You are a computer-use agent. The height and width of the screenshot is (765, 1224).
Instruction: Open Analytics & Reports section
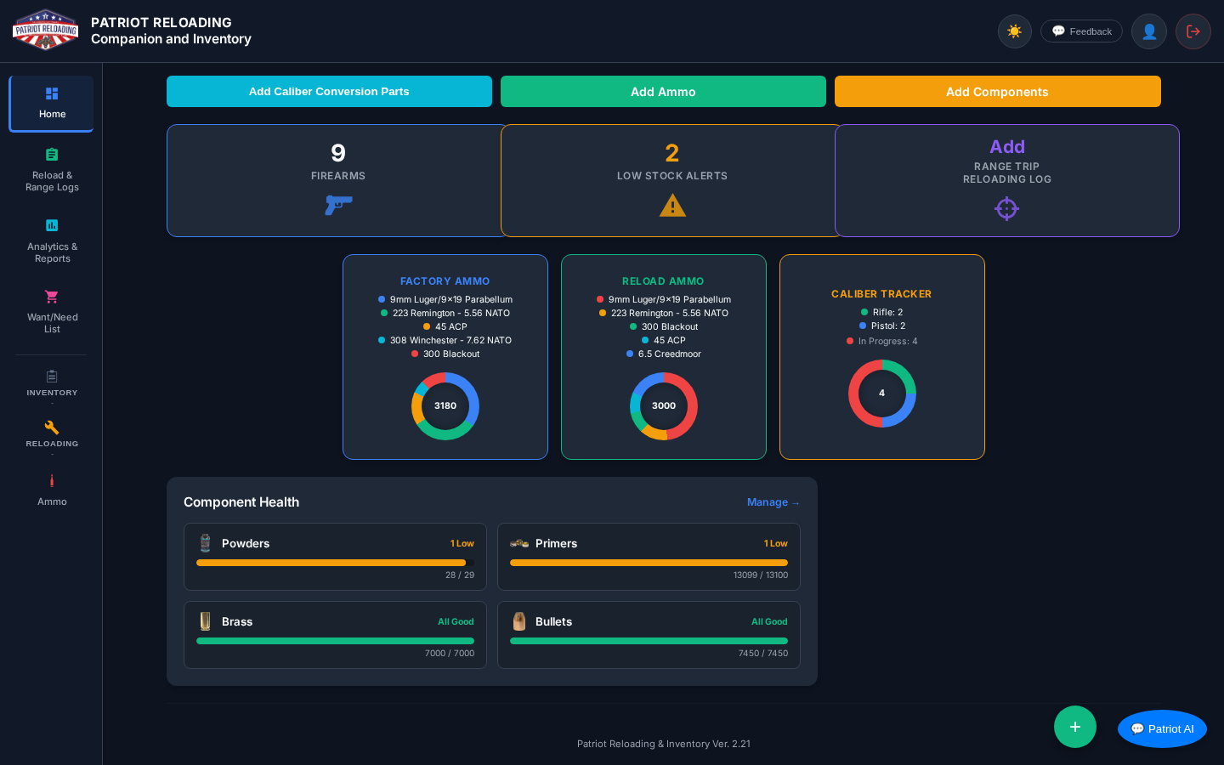pyautogui.click(x=52, y=241)
